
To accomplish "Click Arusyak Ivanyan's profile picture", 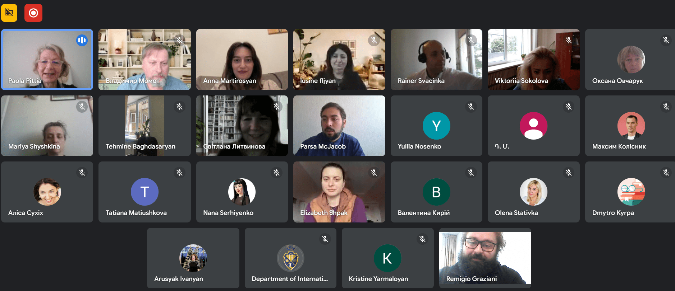I will tap(193, 258).
